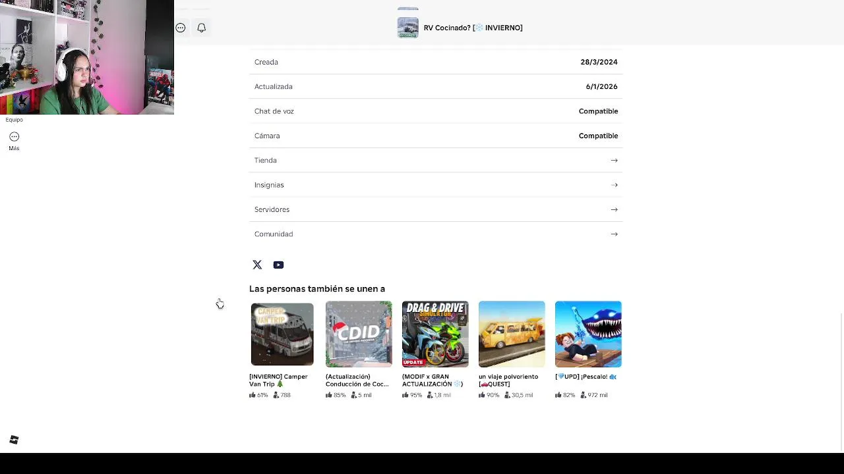Open the X social media link icon

click(x=257, y=265)
